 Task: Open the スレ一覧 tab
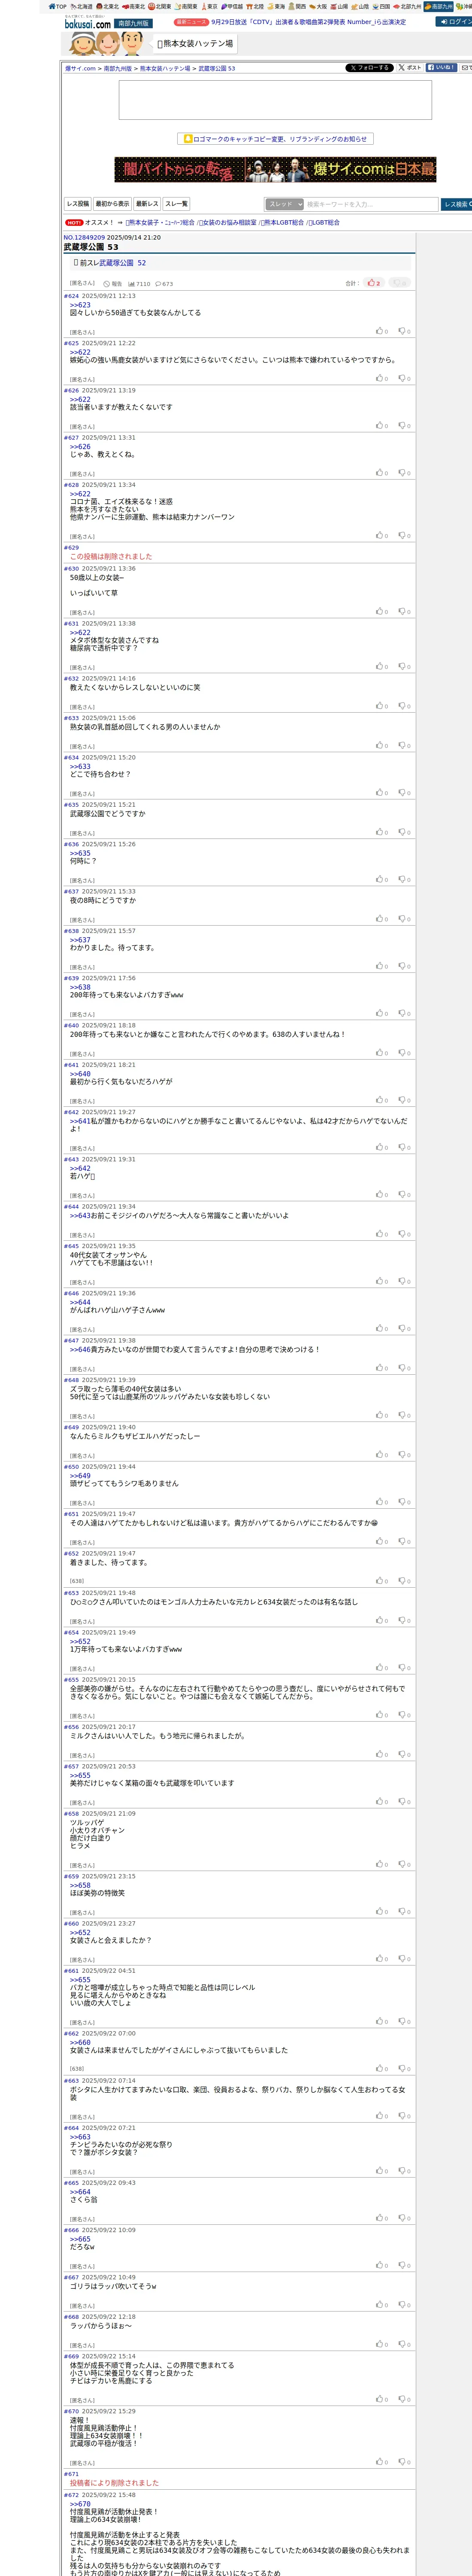click(176, 204)
